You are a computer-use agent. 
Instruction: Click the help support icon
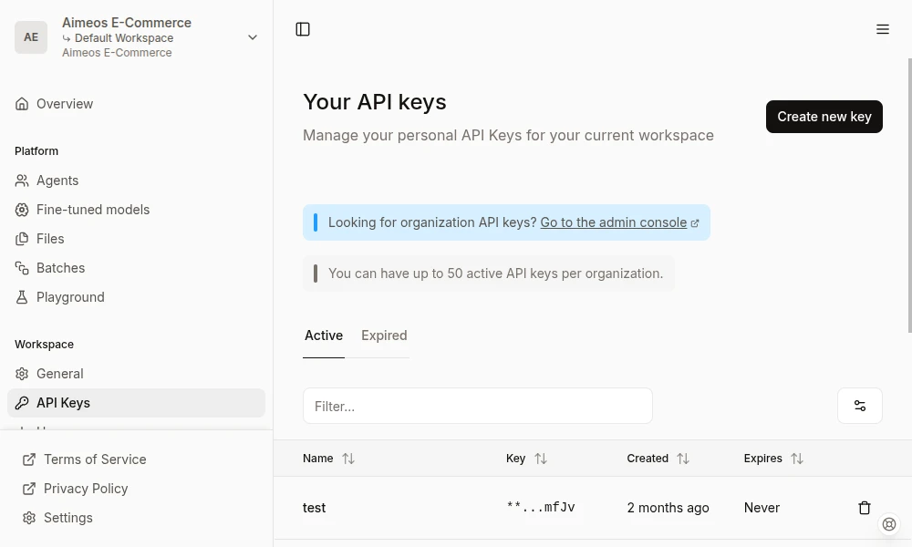point(889,524)
